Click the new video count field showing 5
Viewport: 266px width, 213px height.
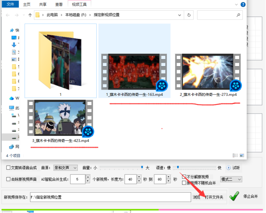78,179
